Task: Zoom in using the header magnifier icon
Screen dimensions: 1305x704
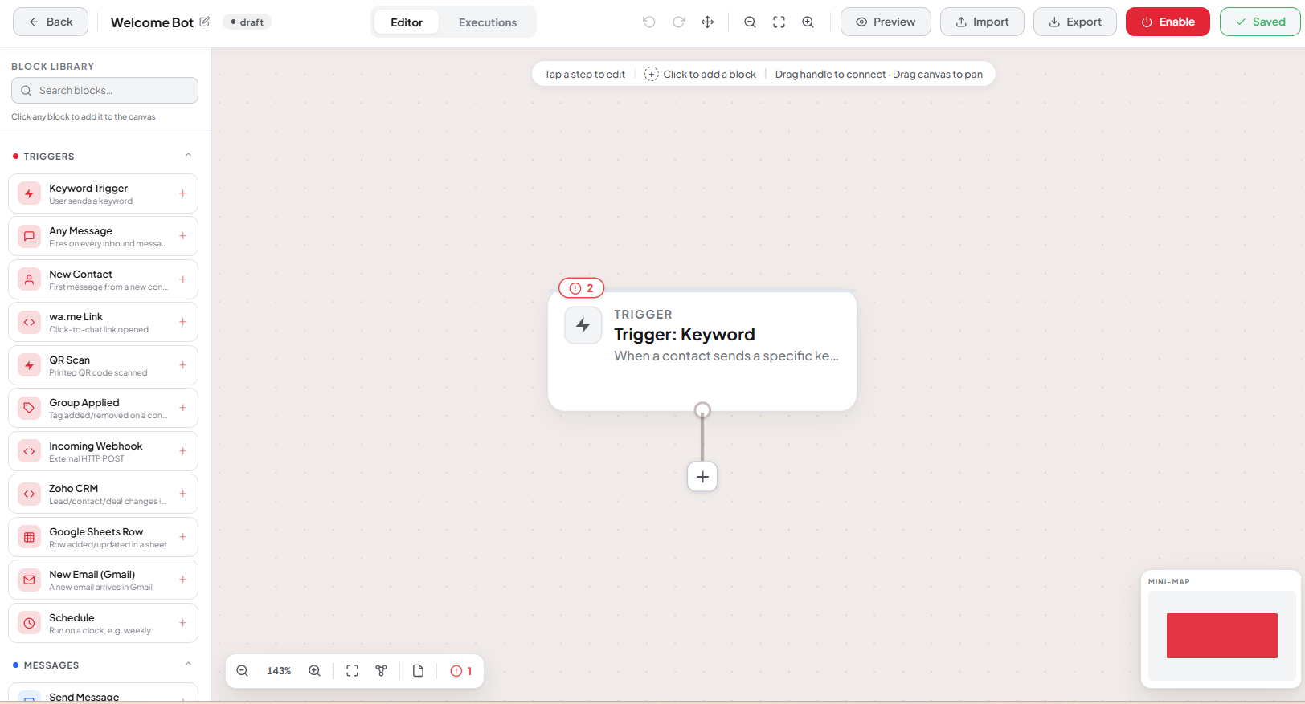Action: 808,22
